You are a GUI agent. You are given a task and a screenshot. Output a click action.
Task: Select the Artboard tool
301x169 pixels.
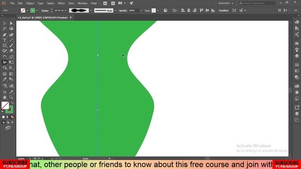5,92
